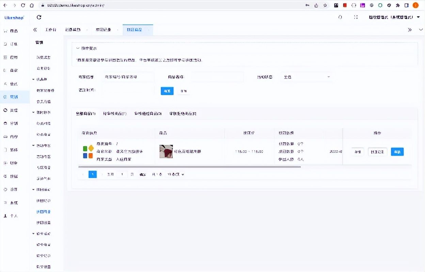Click the white reset button beside search
Viewport: 425px width, 272px height.
(184, 91)
